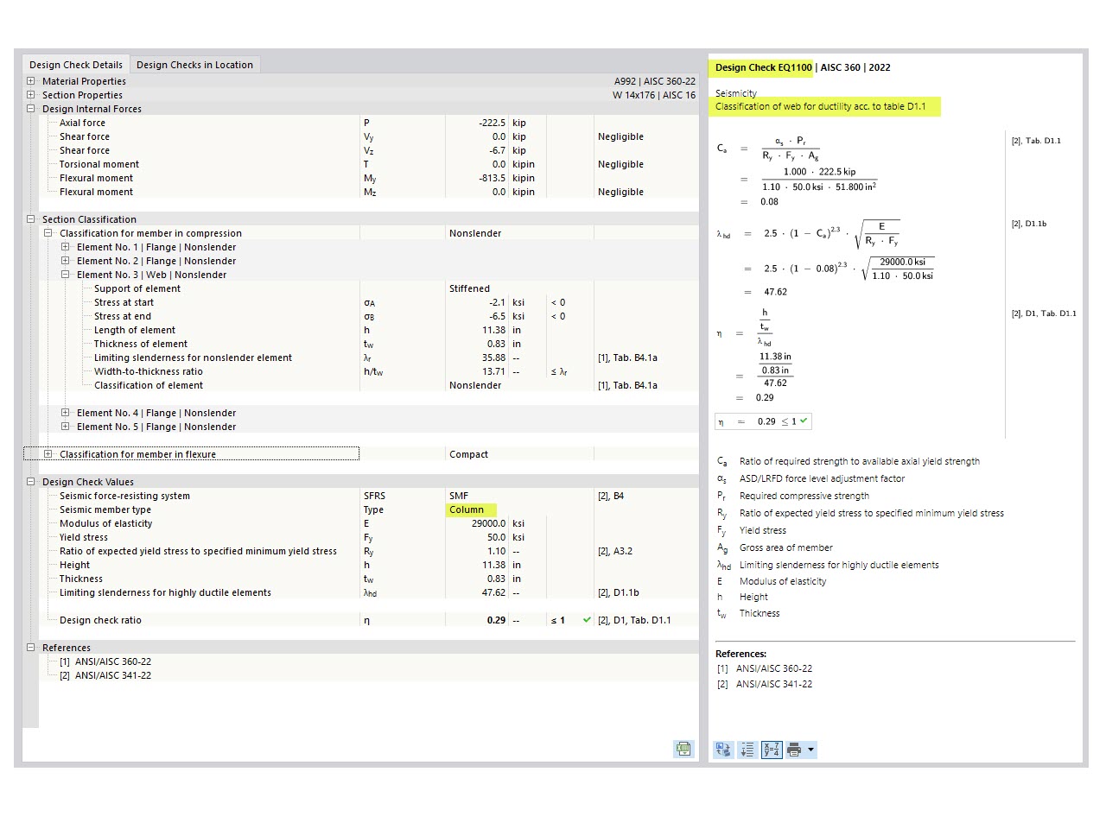Select the Design Check Details tab
Screen dimensions: 1106x829
tap(76, 64)
